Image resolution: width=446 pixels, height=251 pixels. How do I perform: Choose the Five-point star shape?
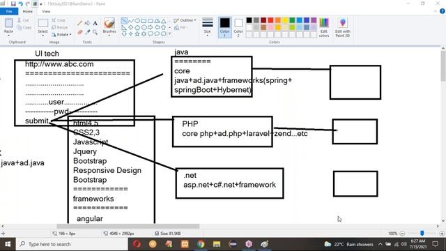[x=137, y=34]
